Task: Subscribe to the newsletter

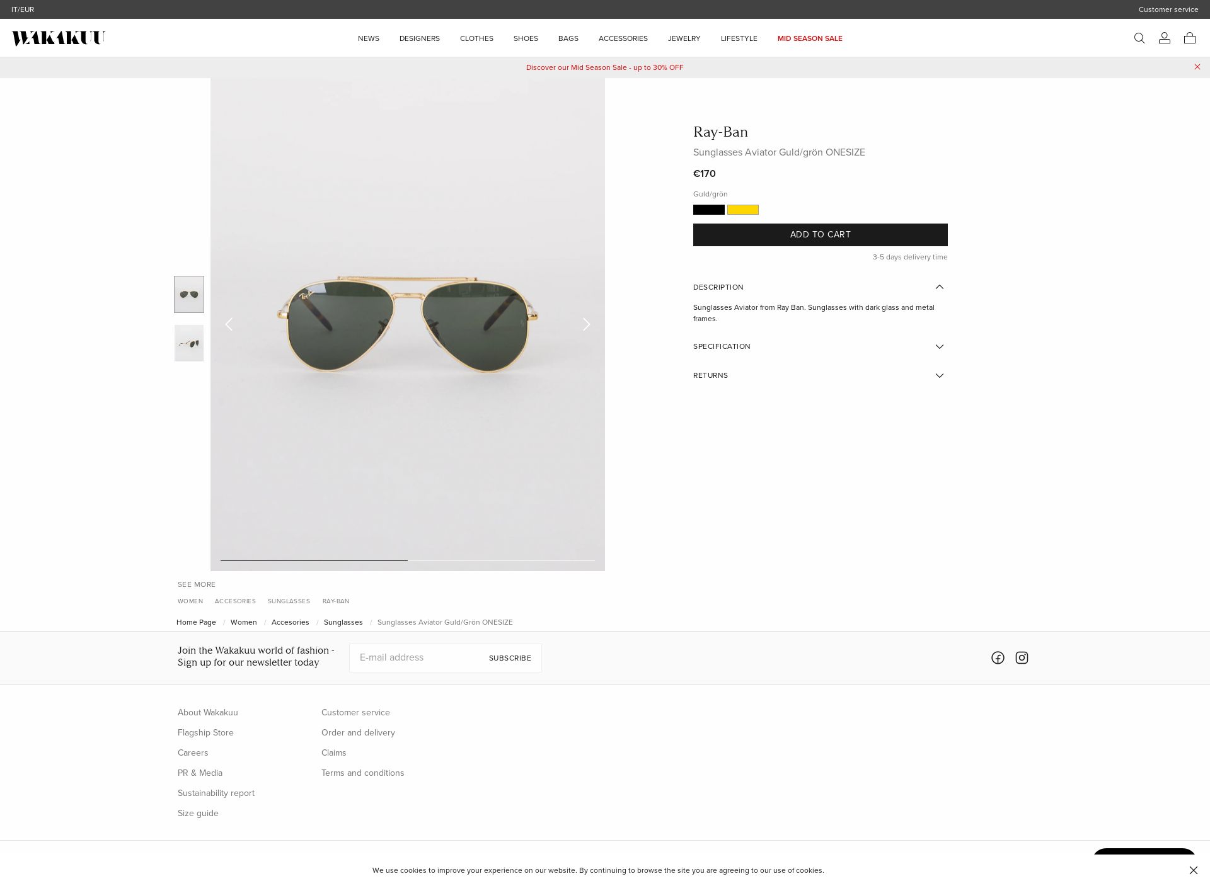Action: (510, 658)
